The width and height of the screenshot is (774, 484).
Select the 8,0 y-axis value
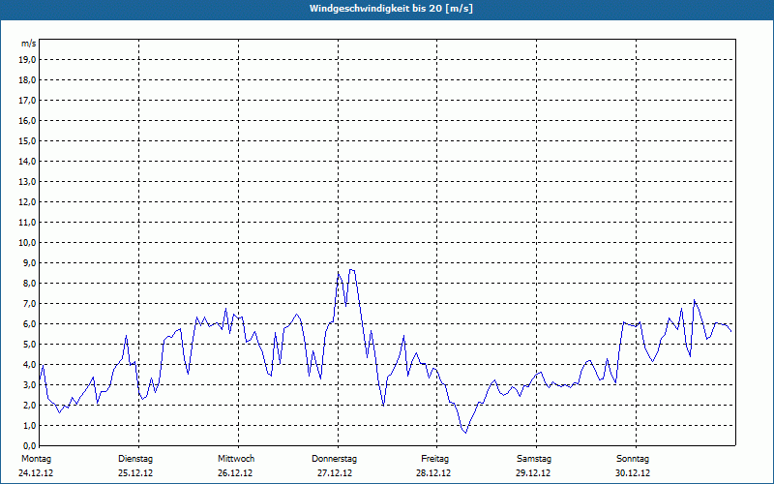click(29, 283)
